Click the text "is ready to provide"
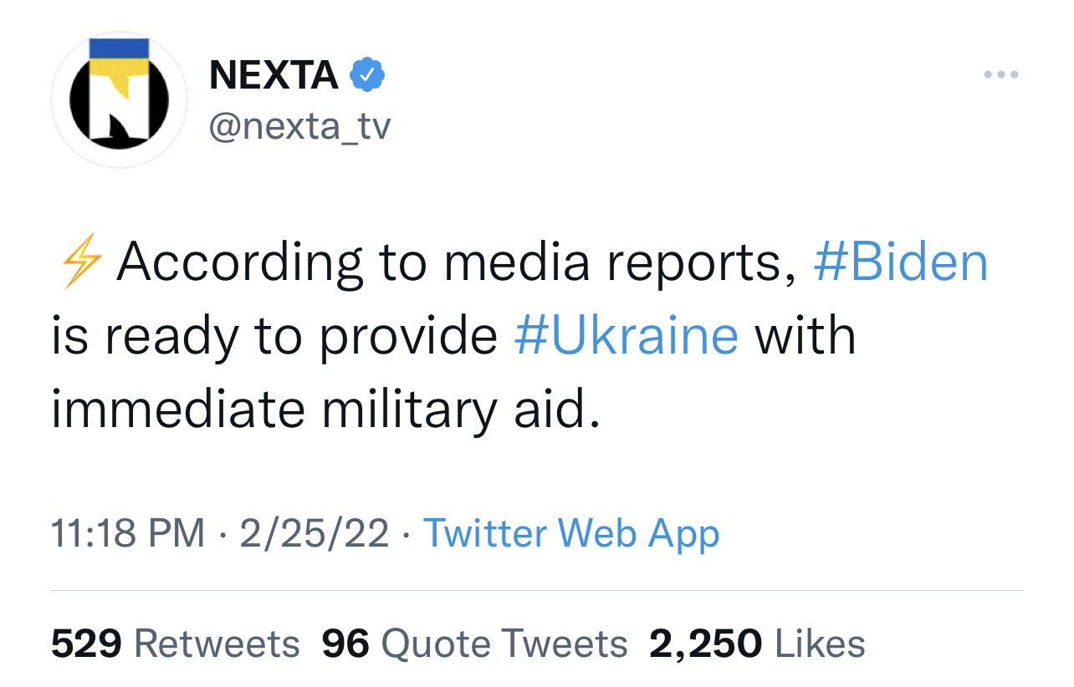 point(274,336)
